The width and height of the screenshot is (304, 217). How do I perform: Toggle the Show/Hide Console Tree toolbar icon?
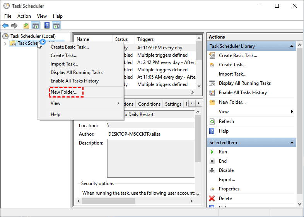click(x=36, y=25)
